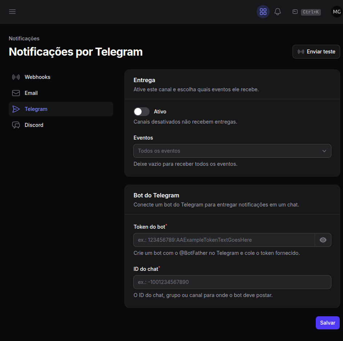Viewport: 343px width, 341px height.
Task: Expand the Todos os eventos chevron
Action: coord(324,151)
